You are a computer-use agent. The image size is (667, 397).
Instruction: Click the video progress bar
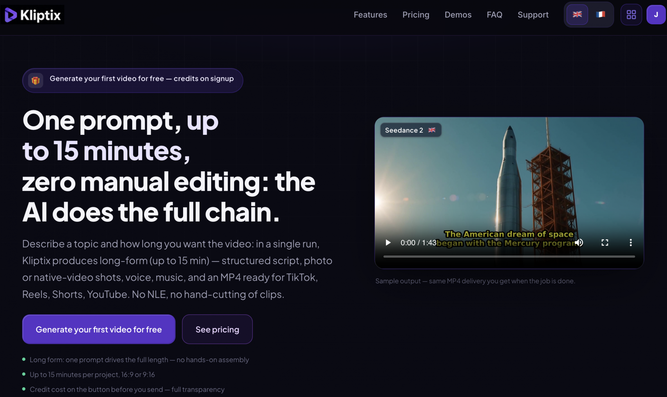coord(509,257)
